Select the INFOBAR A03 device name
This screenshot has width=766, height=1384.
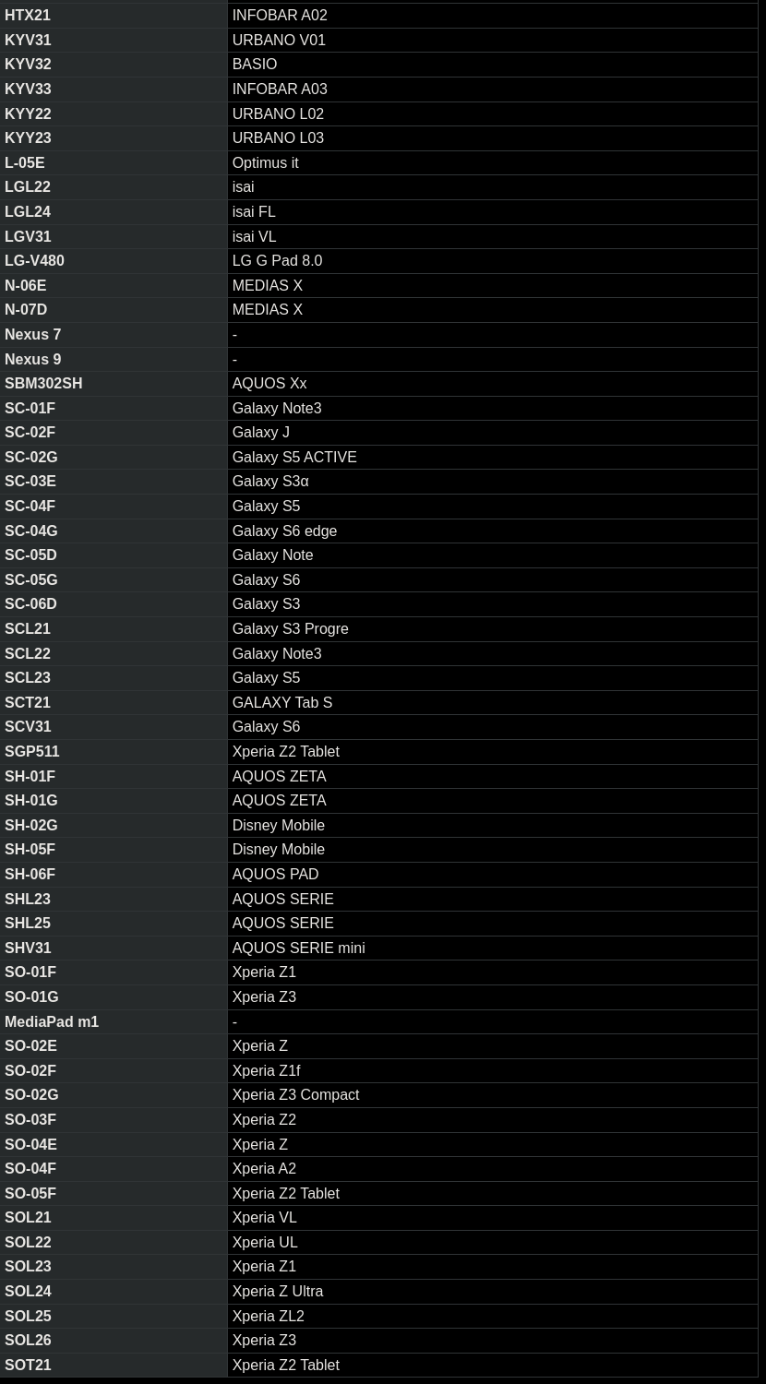280,89
